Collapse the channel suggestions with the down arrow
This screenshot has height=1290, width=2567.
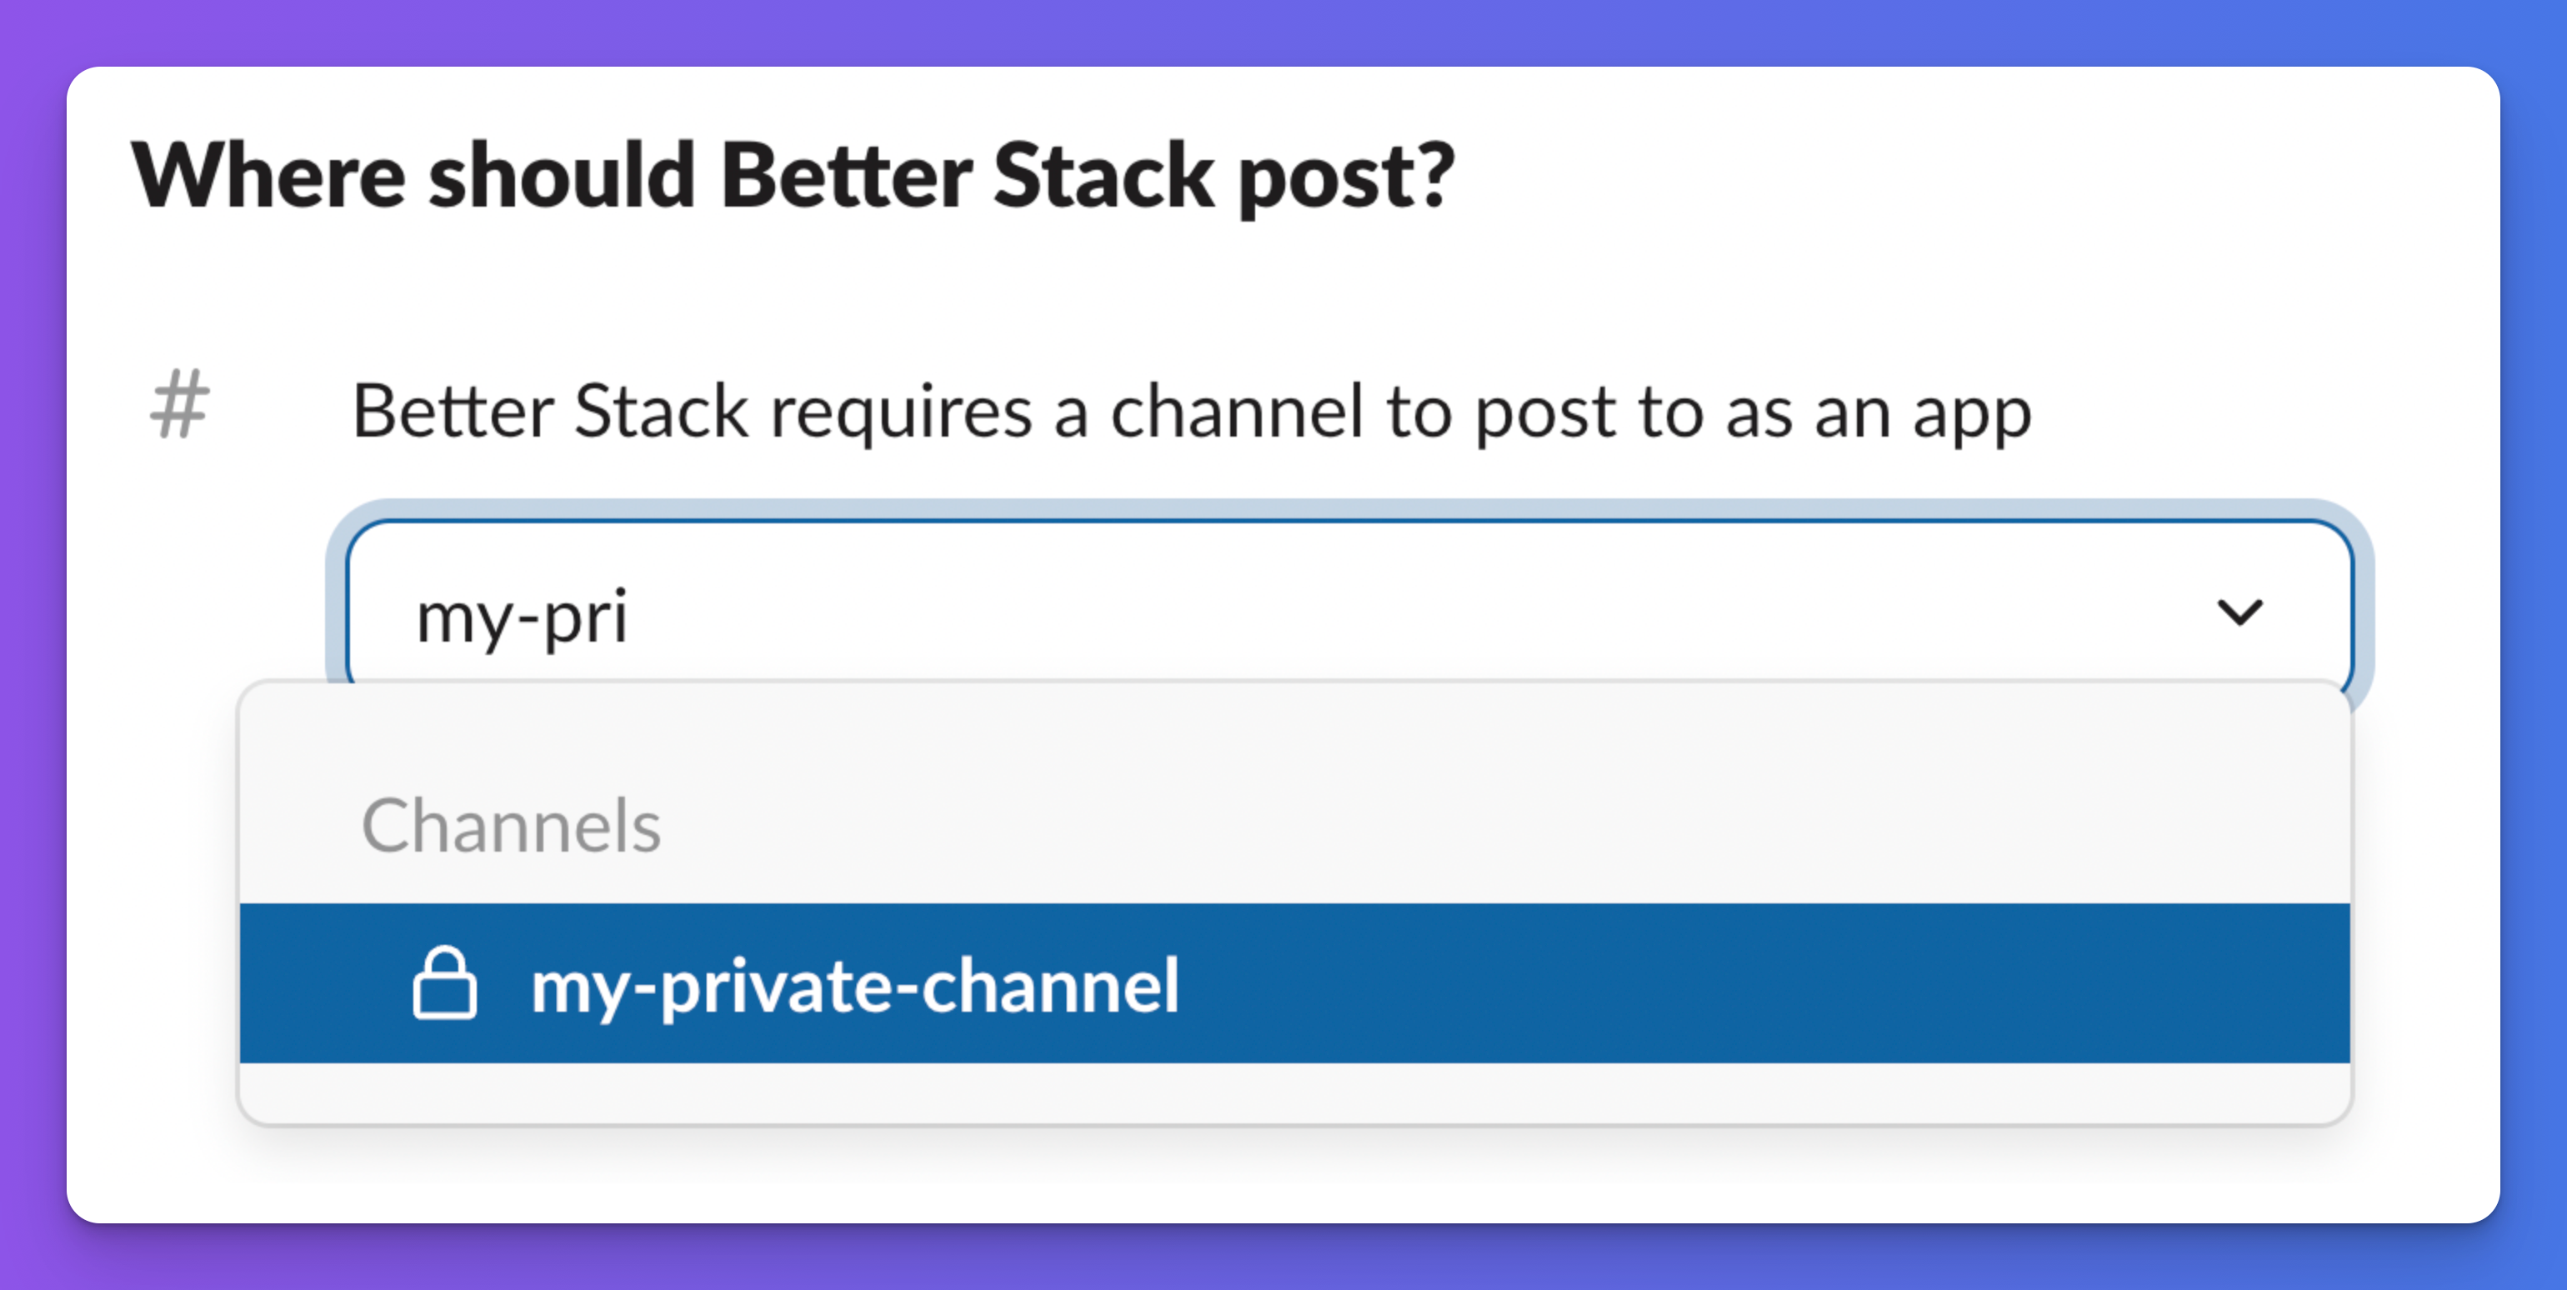coord(2239,613)
